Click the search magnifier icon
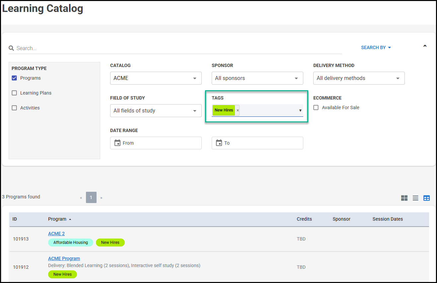Image resolution: width=437 pixels, height=283 pixels. [x=11, y=48]
